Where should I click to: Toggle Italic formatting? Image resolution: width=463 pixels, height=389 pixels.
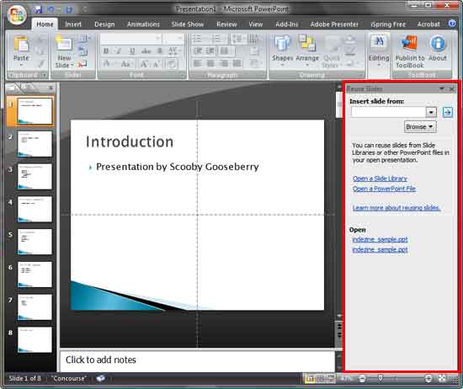coord(119,51)
